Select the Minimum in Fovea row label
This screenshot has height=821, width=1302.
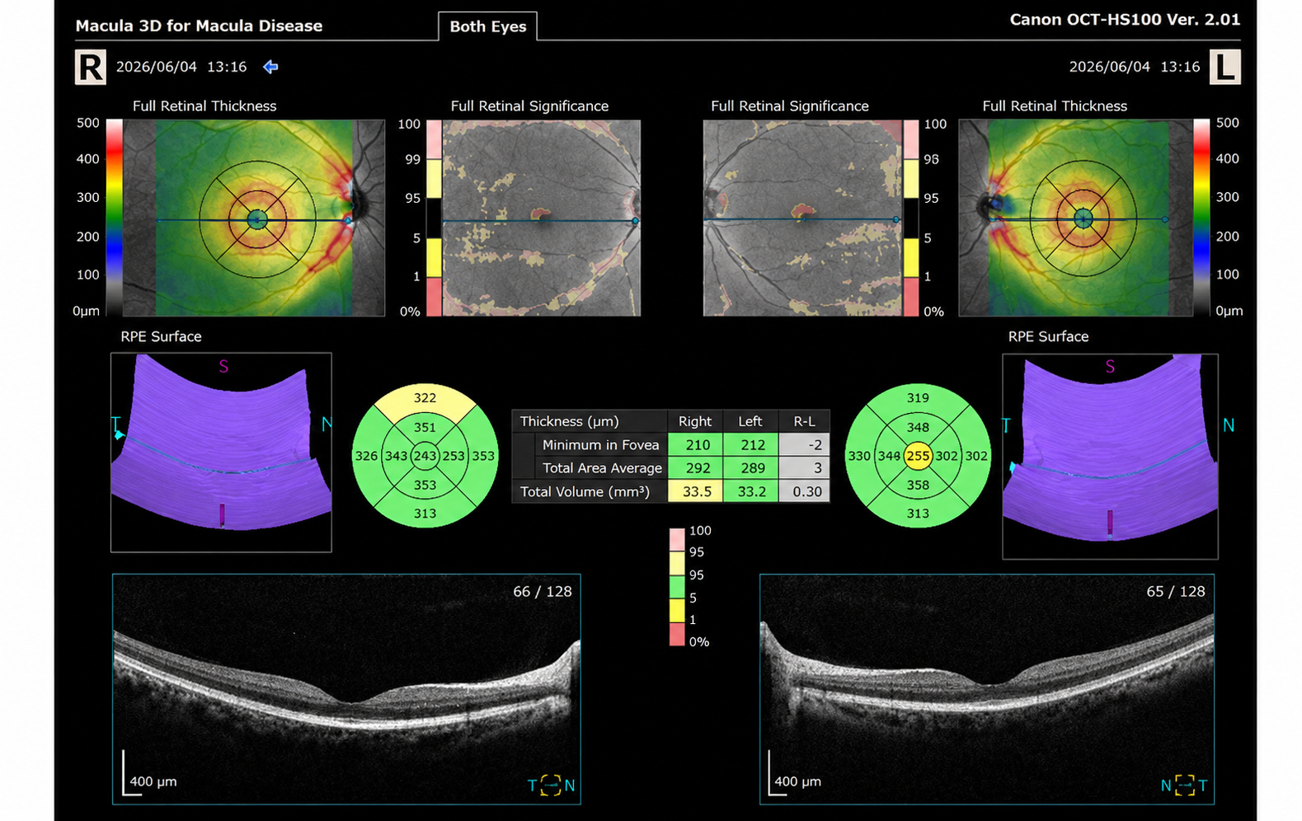point(600,444)
